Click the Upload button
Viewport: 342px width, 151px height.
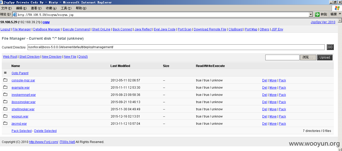325,57
